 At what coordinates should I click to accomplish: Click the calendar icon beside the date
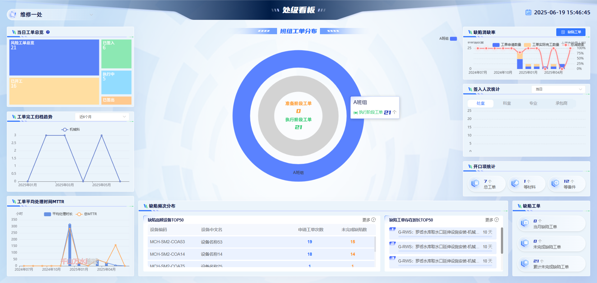(x=528, y=12)
